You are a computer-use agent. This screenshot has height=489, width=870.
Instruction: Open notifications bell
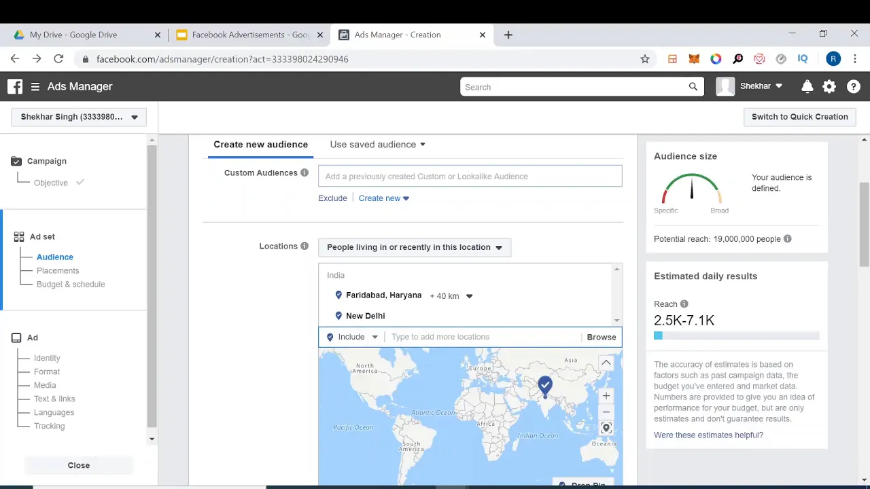tap(807, 86)
